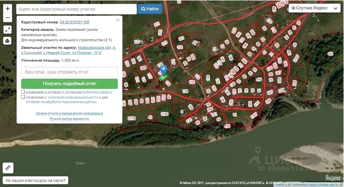The height and width of the screenshot is (187, 344).
Task: Select parcel 213 on the map
Action: pos(164,43)
